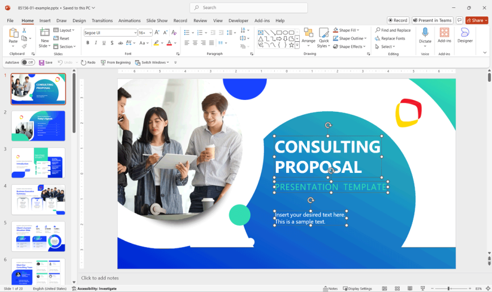This screenshot has height=292, width=492.
Task: Justify the paragraph text
Action: (212, 42)
